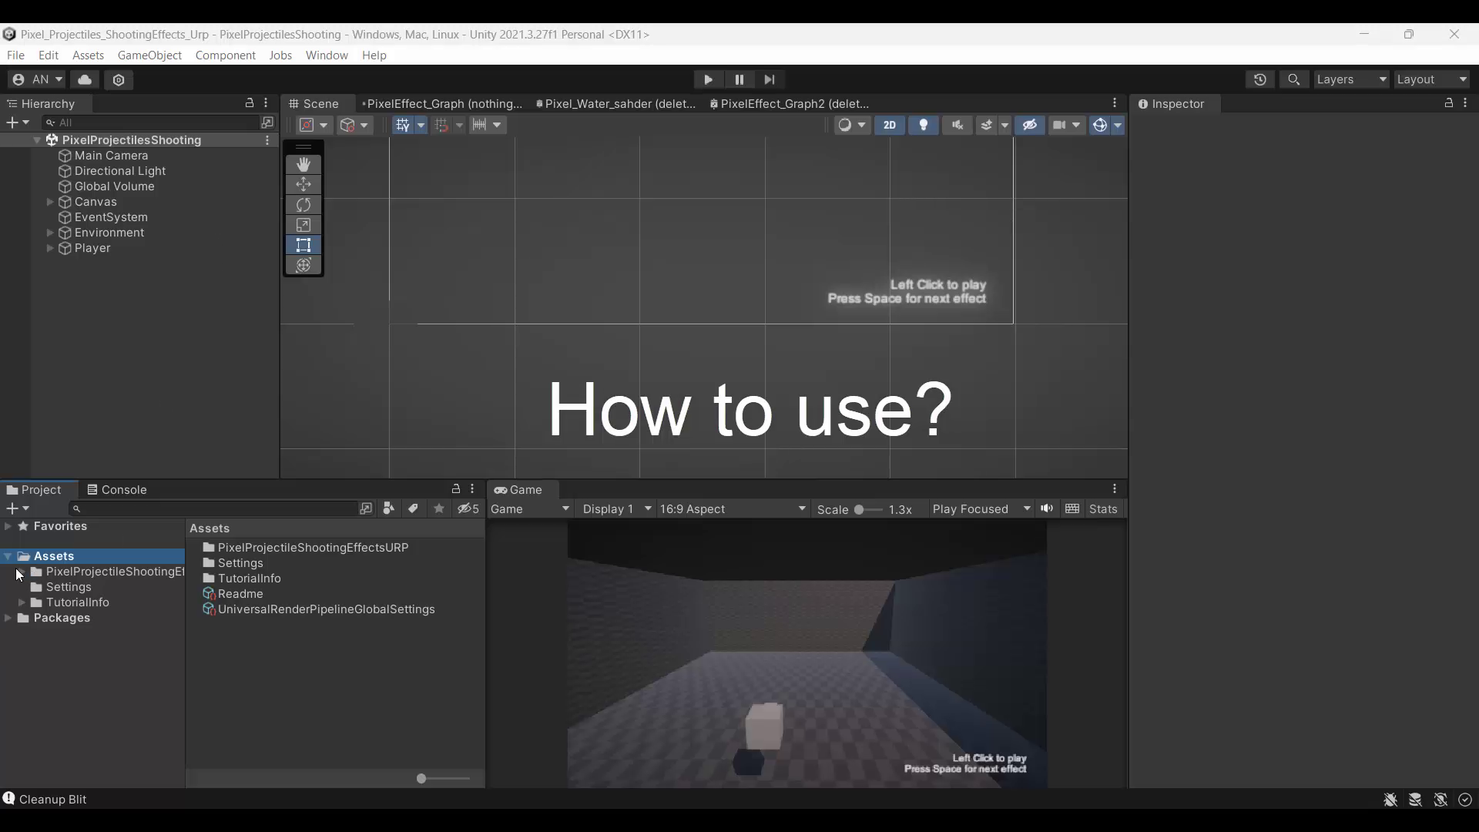Image resolution: width=1479 pixels, height=832 pixels.
Task: Open Project create plus menu
Action: pos(17,508)
